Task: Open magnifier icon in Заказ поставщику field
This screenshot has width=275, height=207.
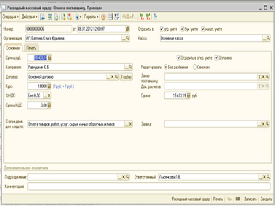Action: click(267, 77)
